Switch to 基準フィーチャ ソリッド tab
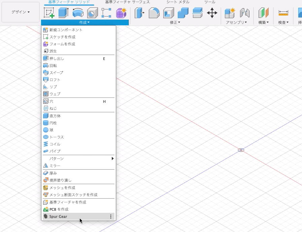The width and height of the screenshot is (302, 232). [x=69, y=2]
